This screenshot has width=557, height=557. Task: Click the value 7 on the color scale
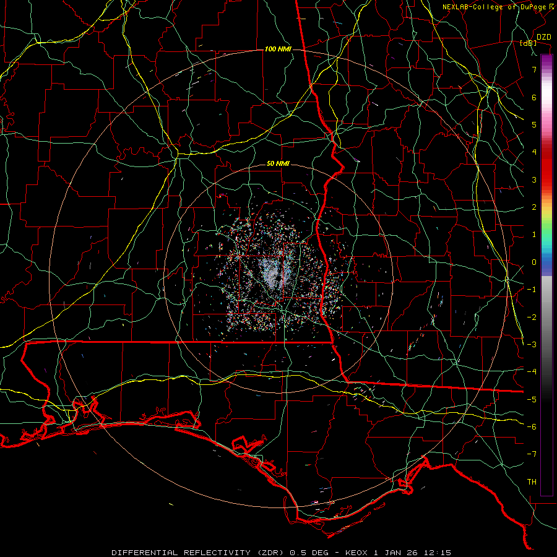534,69
